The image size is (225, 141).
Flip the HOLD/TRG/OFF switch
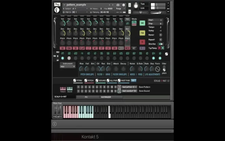pos(58,56)
